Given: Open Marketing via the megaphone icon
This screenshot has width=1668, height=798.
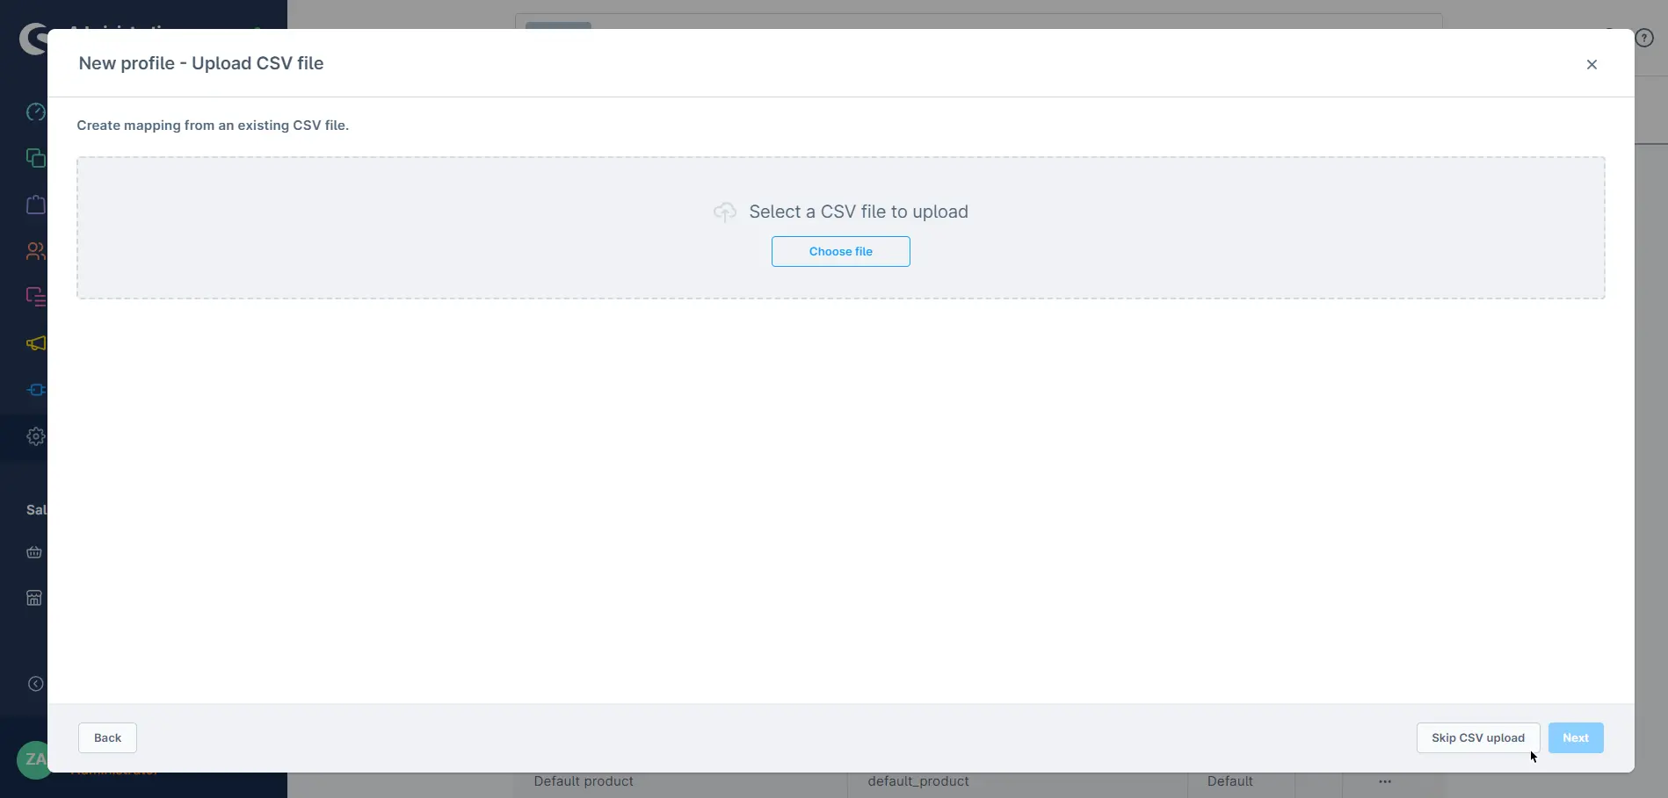Looking at the screenshot, I should [35, 343].
